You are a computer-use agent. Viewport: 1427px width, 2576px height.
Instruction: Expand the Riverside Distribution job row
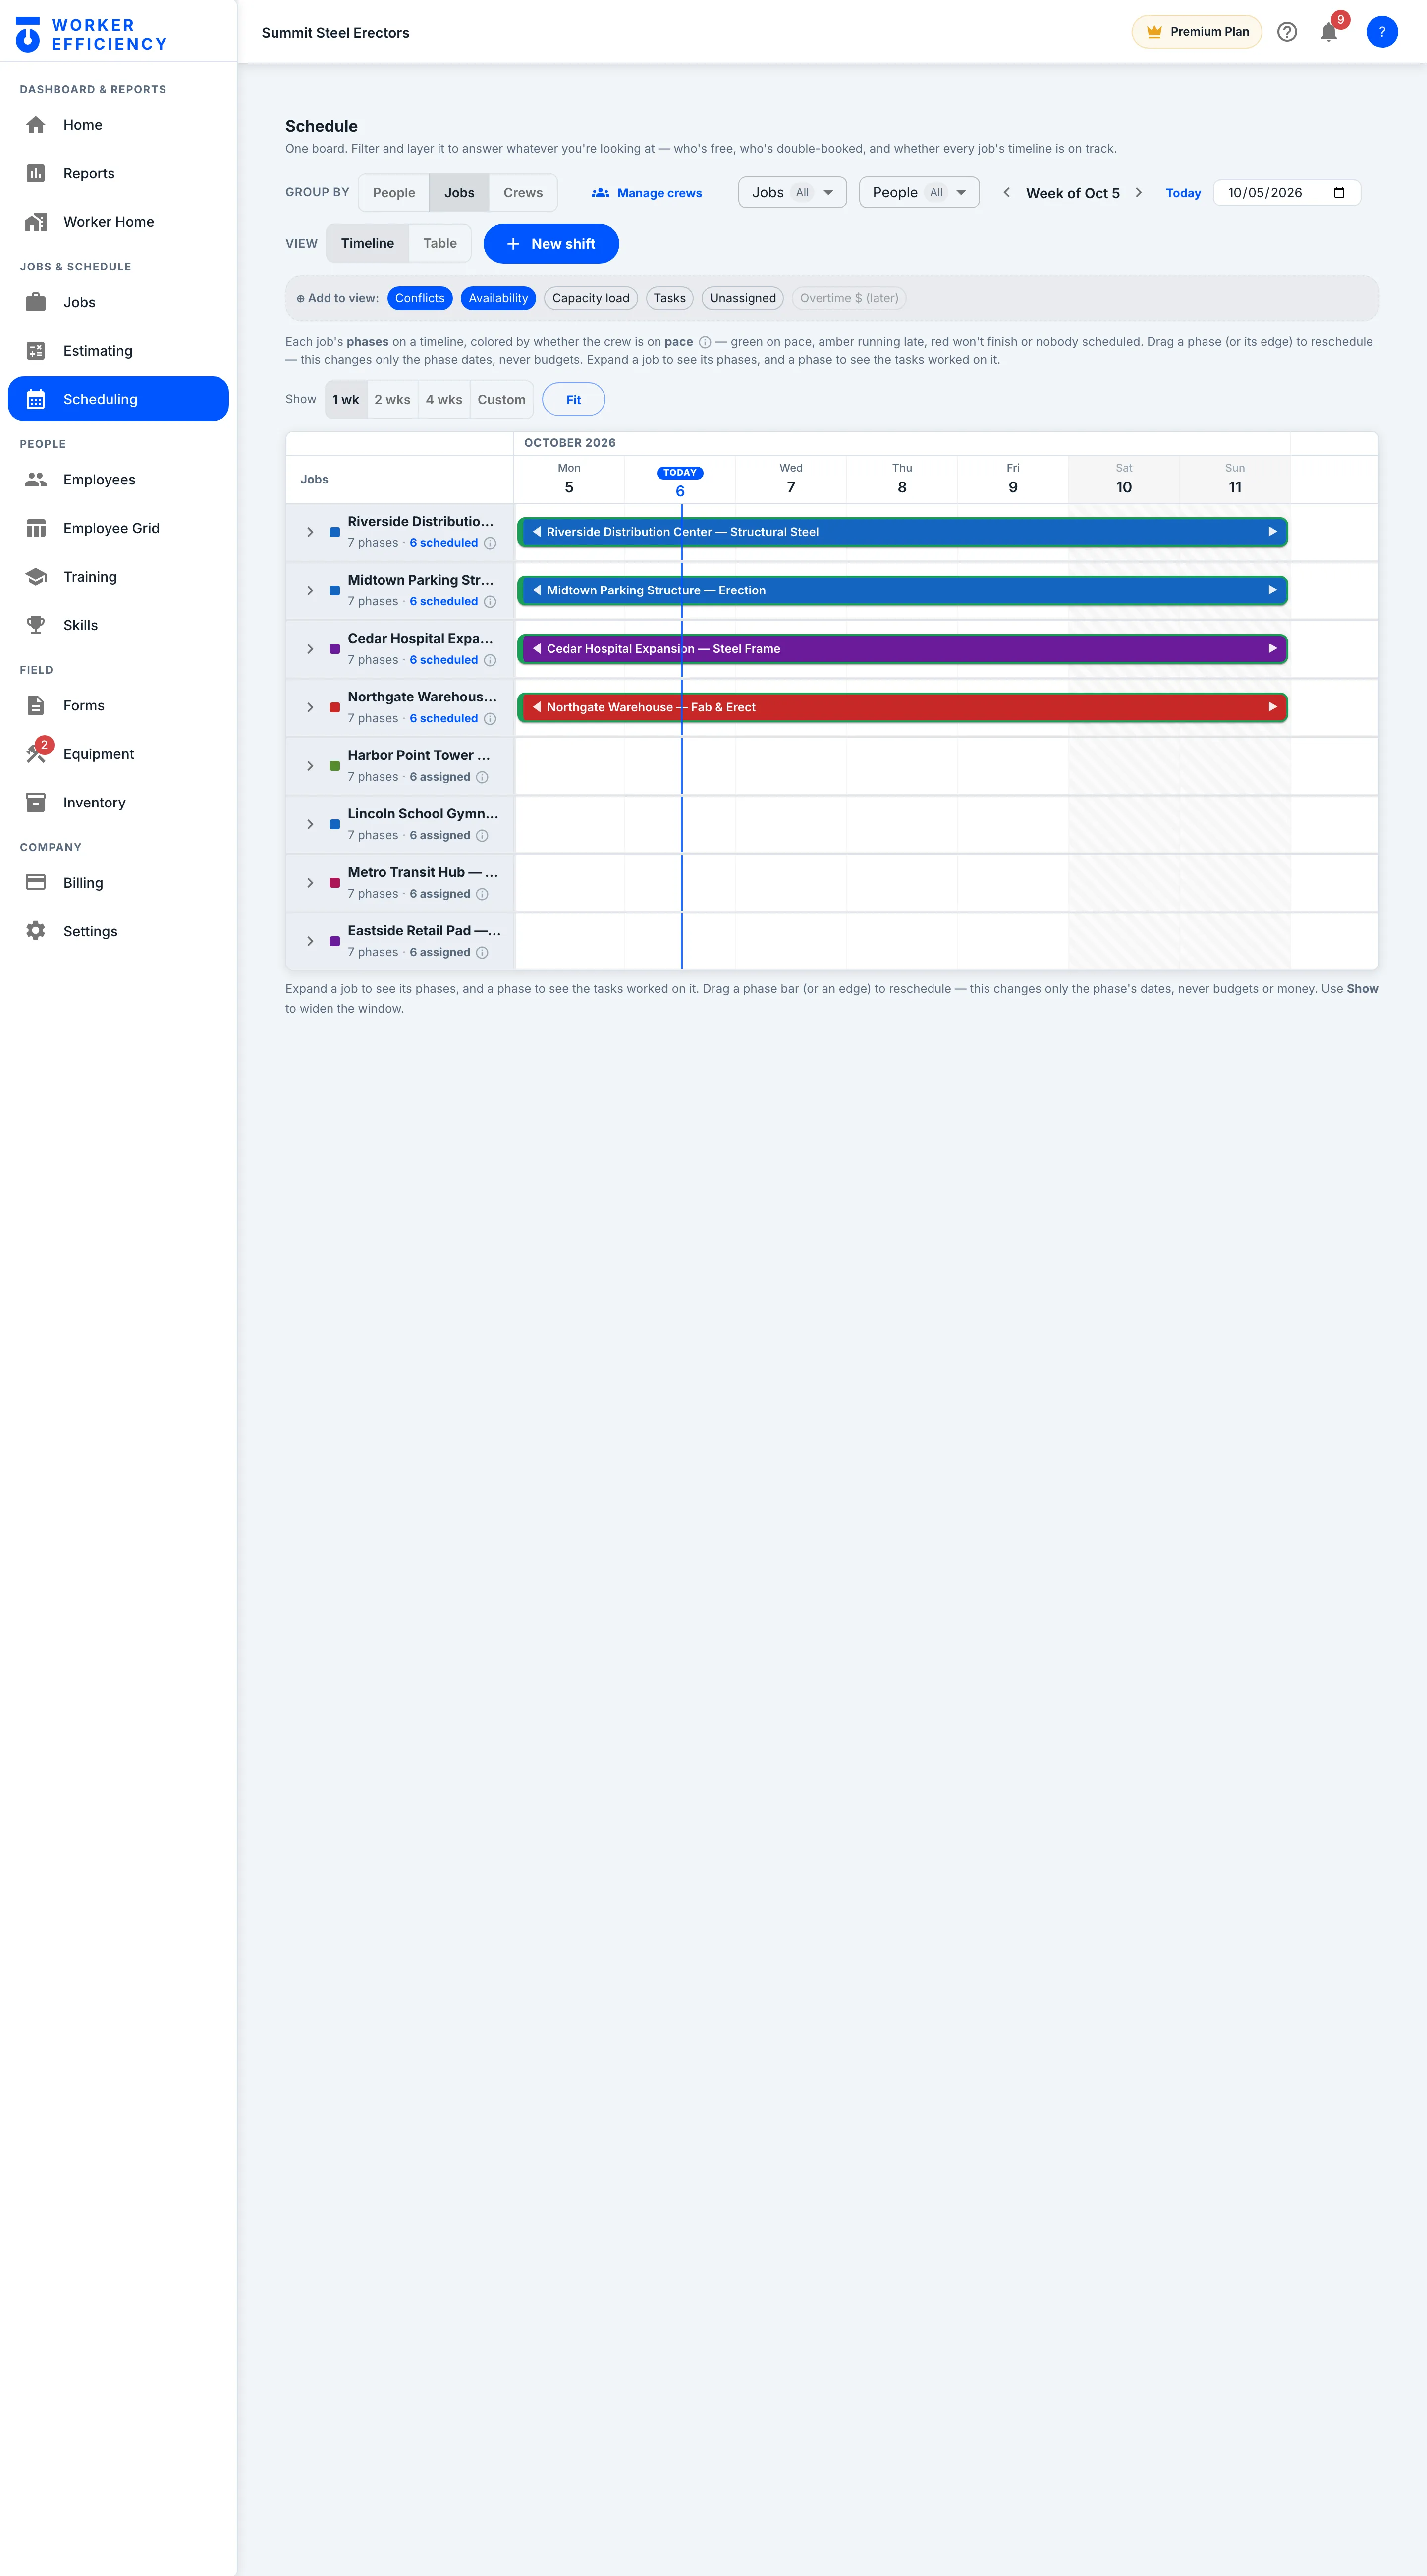[310, 532]
